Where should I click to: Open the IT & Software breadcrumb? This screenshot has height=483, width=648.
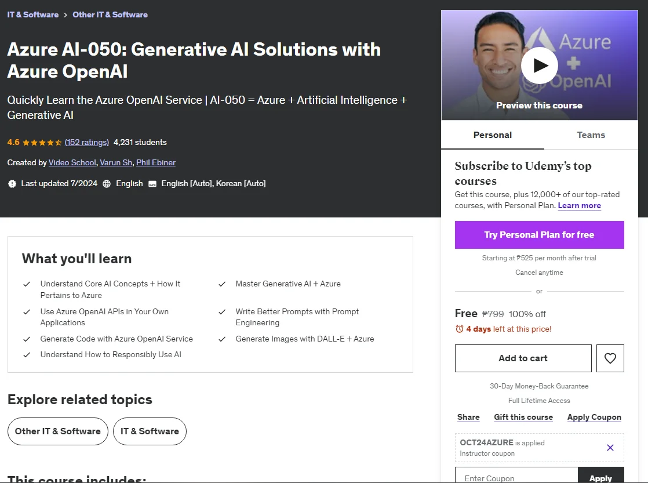point(32,14)
